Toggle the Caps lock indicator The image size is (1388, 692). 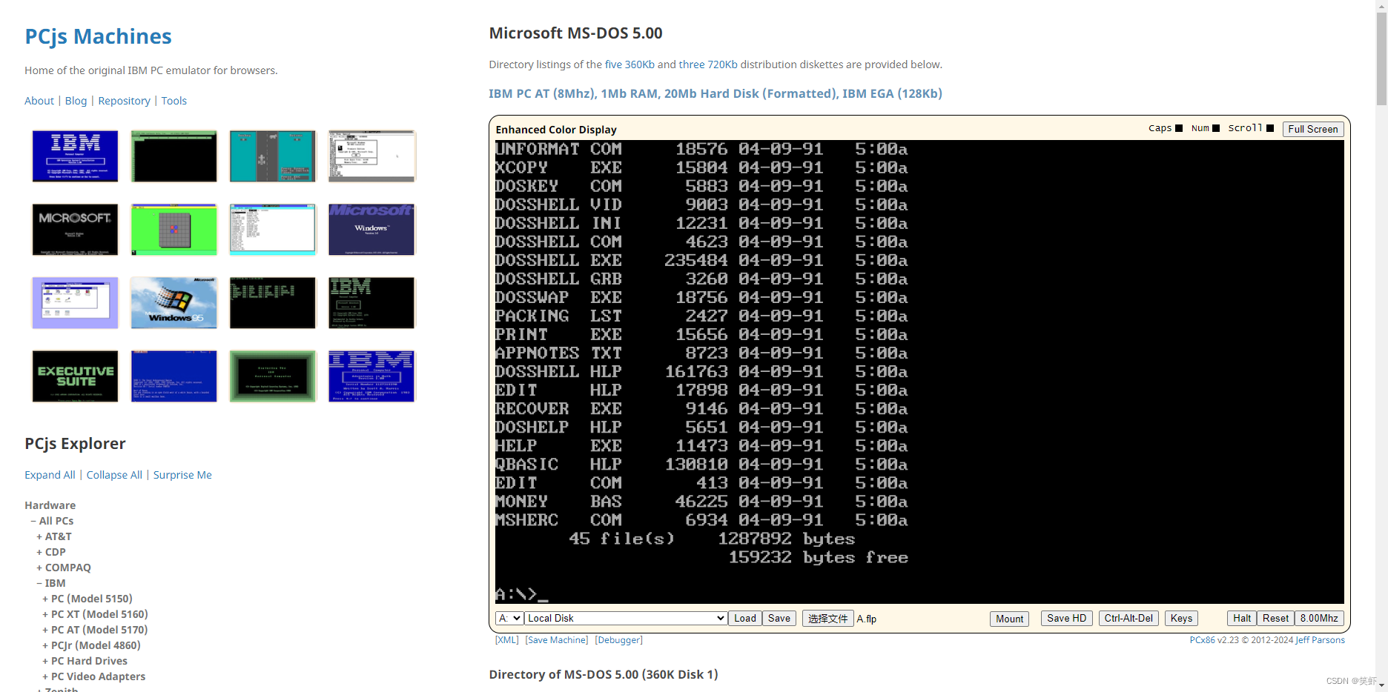(1180, 127)
